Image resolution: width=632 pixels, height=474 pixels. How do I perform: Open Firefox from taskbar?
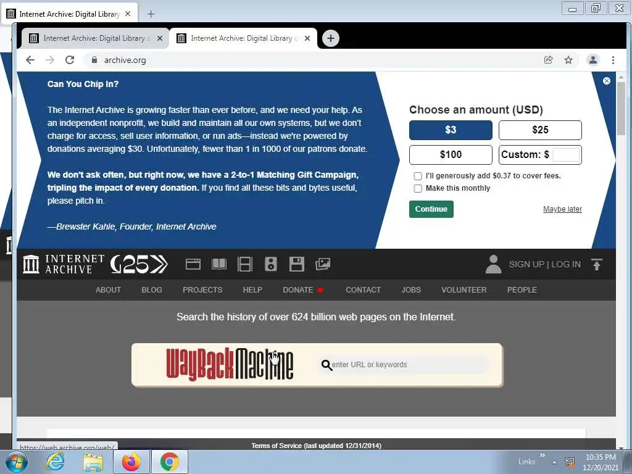131,462
